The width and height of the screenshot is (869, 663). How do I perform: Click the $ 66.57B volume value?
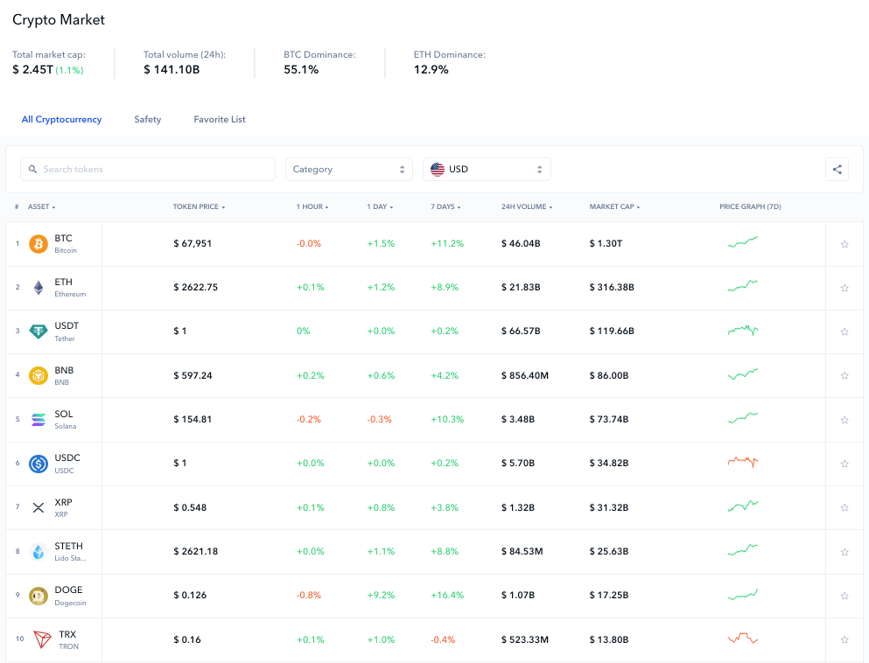pyautogui.click(x=521, y=331)
